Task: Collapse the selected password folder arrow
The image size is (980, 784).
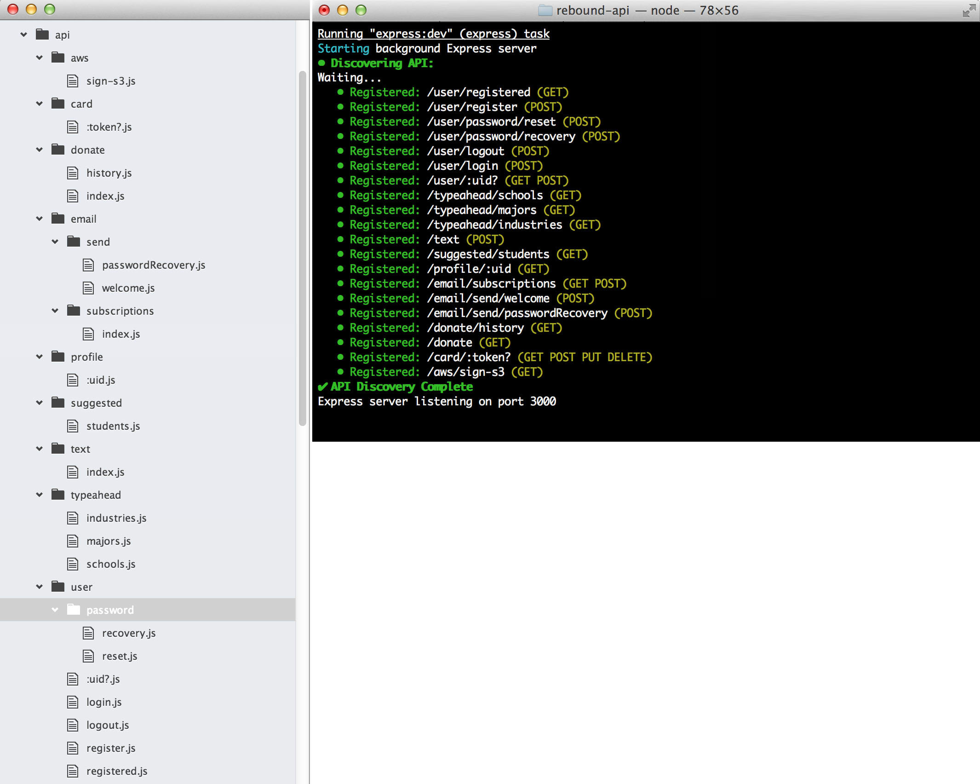Action: (x=55, y=610)
